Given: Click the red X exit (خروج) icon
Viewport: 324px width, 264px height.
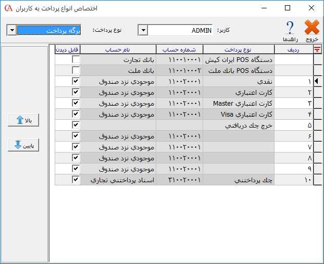Looking at the screenshot, I should click(311, 28).
